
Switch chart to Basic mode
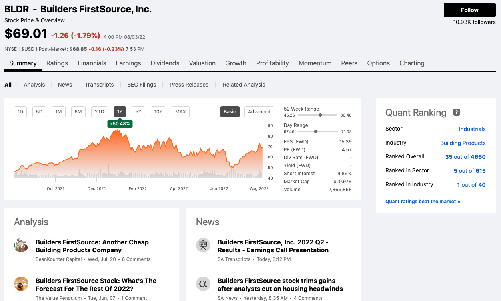tap(230, 112)
